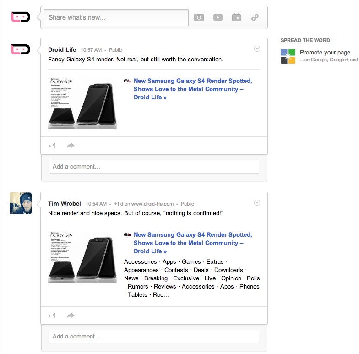Open options dropdown on Tim Wrobel's post
359x354 pixels.
coord(257,203)
